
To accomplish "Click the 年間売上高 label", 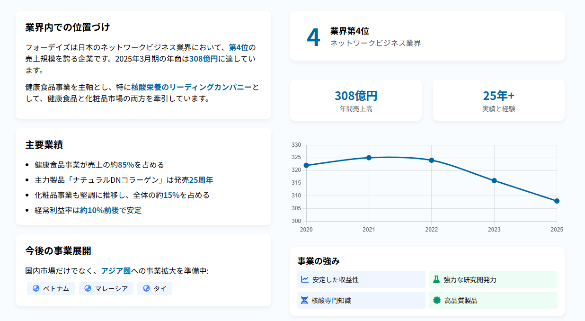I will point(356,109).
